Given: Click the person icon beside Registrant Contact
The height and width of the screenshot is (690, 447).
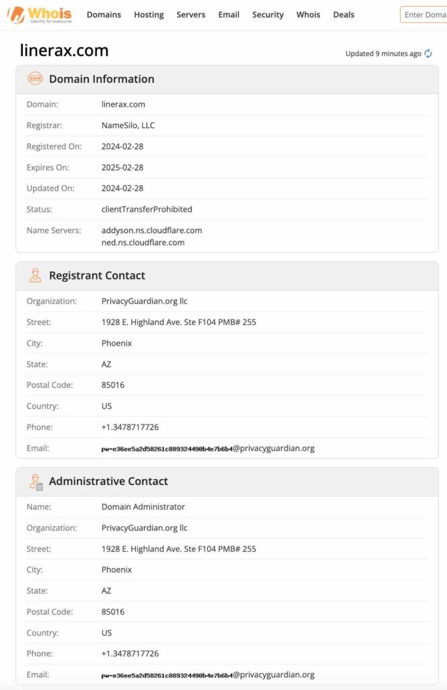Looking at the screenshot, I should click(x=34, y=276).
